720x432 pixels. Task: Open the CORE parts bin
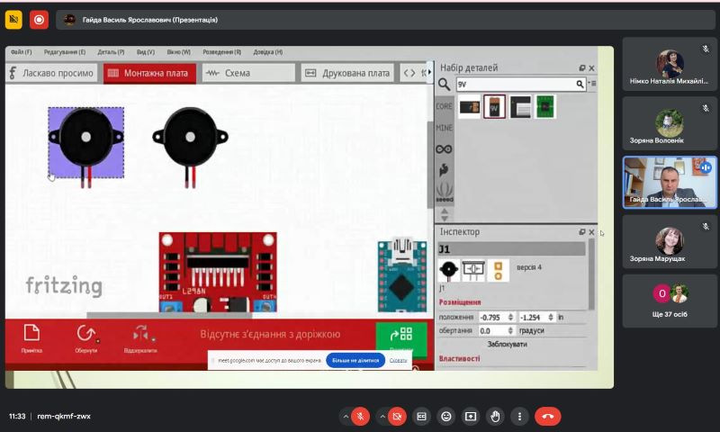pos(444,106)
